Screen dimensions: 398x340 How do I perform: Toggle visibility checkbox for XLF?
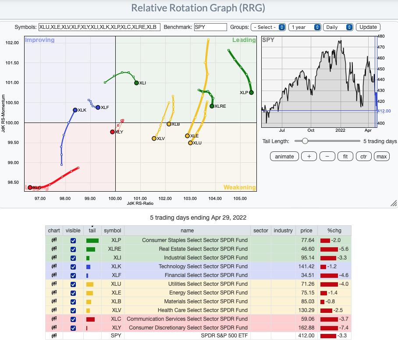[x=73, y=275]
